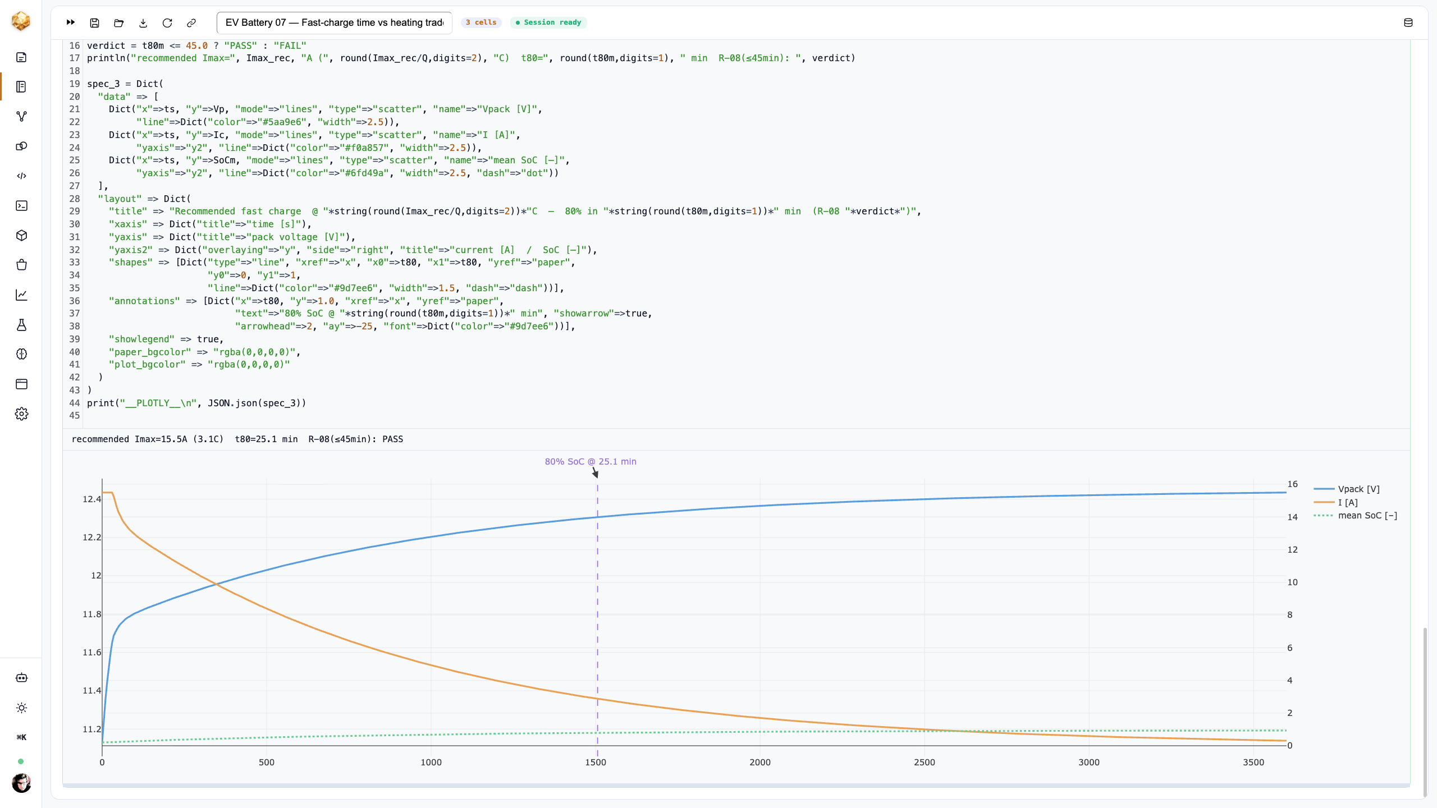Open the flask experiments sidebar icon
The image size is (1437, 808).
tap(21, 325)
